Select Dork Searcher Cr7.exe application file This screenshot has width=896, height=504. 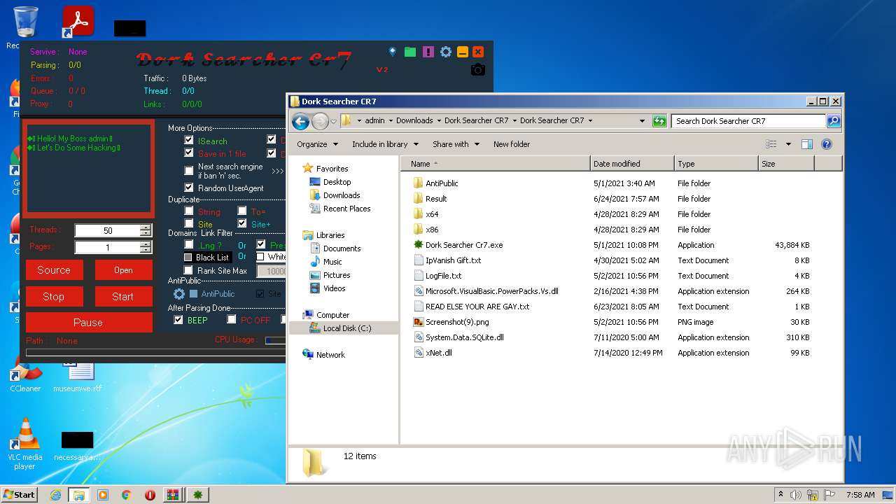464,245
